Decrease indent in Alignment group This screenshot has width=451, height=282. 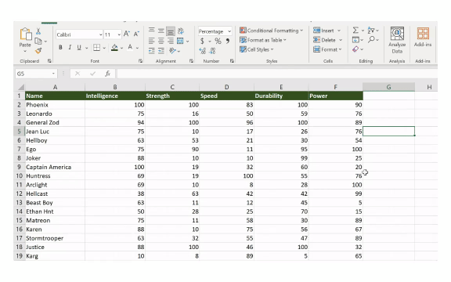(152, 51)
